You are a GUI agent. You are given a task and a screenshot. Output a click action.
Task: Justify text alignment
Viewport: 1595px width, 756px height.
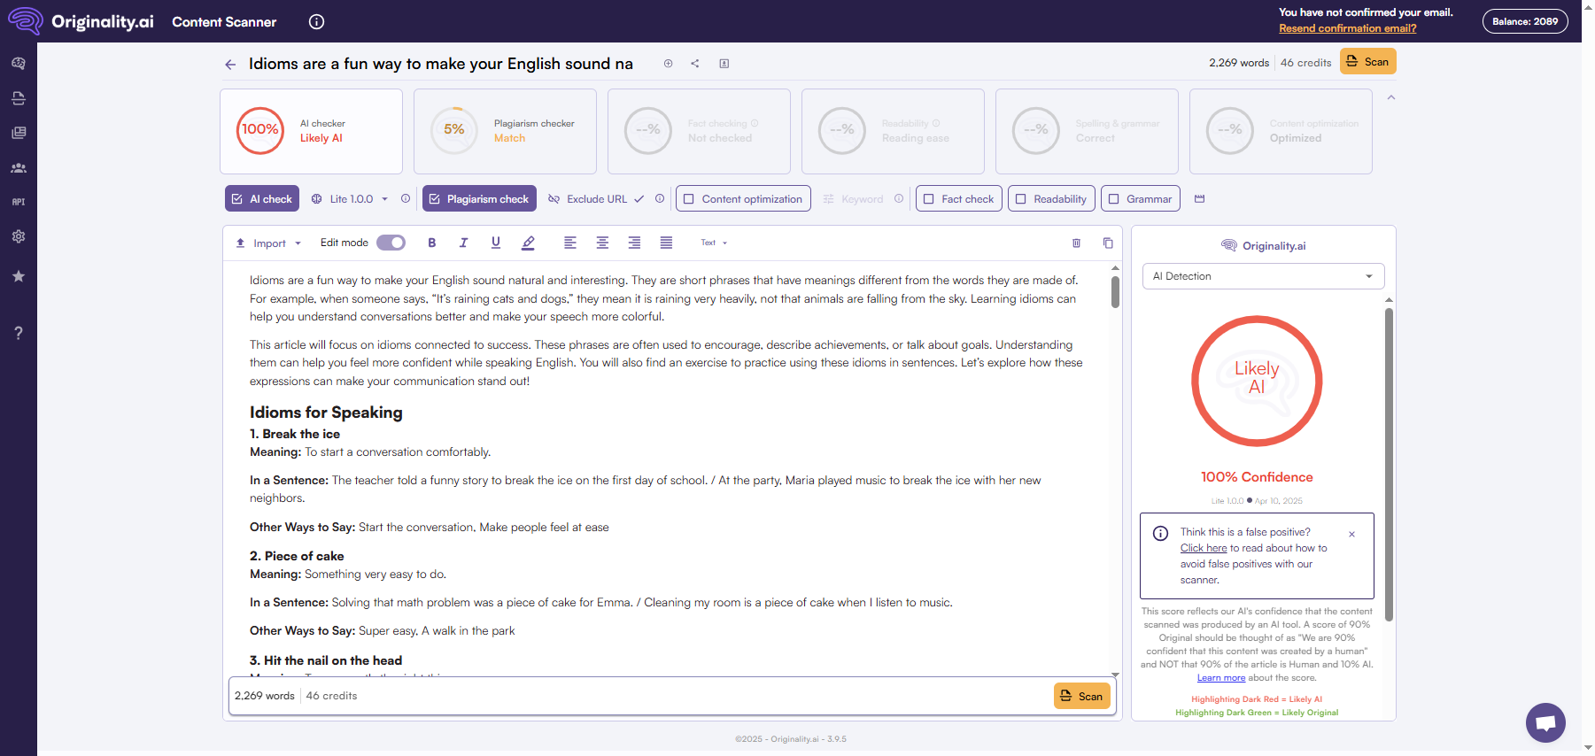[x=666, y=243]
